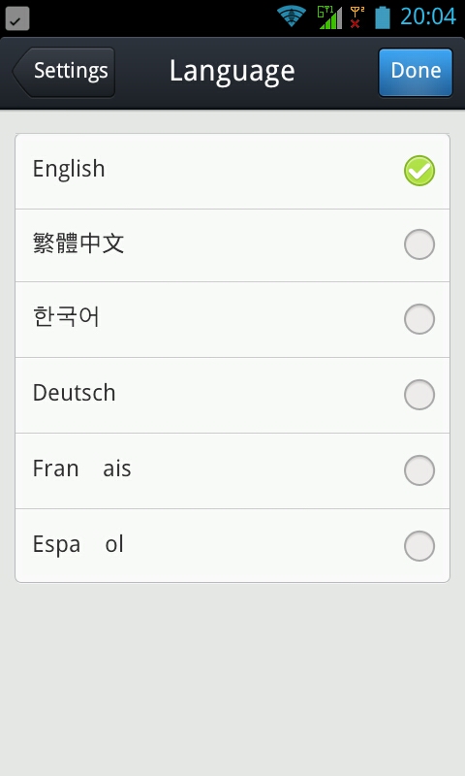This screenshot has height=776, width=465.
Task: Go back to Settings
Action: tap(64, 72)
